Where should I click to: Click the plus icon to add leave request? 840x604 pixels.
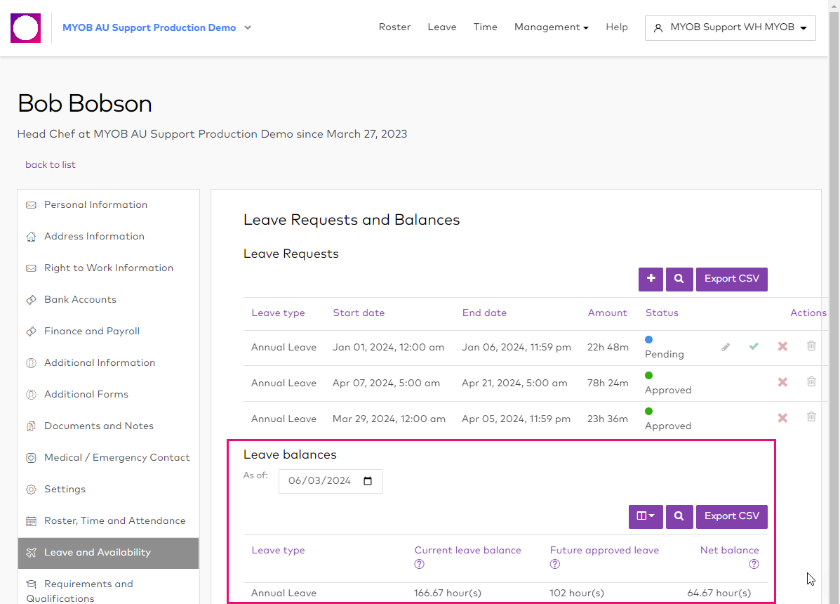click(x=651, y=279)
